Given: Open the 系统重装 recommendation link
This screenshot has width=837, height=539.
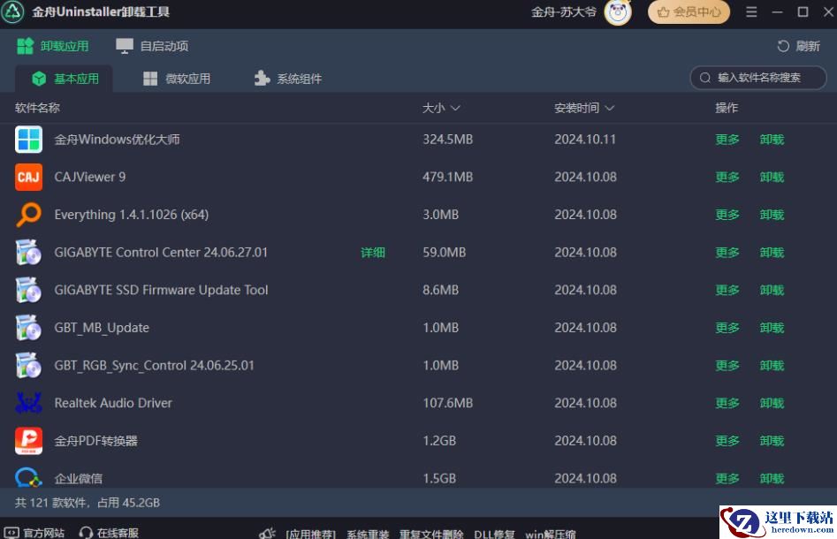Looking at the screenshot, I should [368, 534].
